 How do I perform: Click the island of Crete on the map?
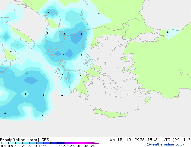coord(111,113)
